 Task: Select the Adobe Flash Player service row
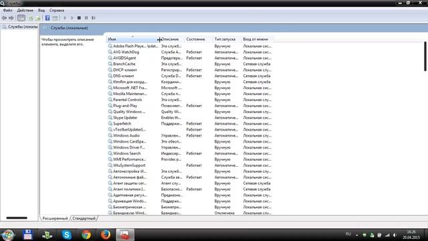[x=190, y=46]
